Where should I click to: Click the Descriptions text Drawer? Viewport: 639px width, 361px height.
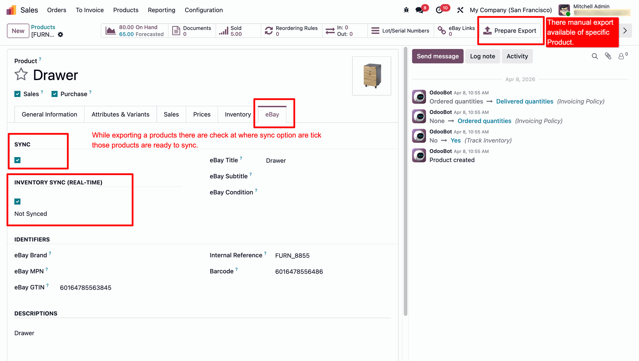[x=24, y=333]
